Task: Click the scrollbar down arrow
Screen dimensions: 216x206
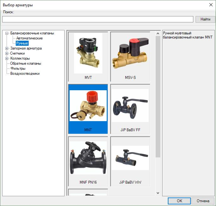Action: [158, 193]
